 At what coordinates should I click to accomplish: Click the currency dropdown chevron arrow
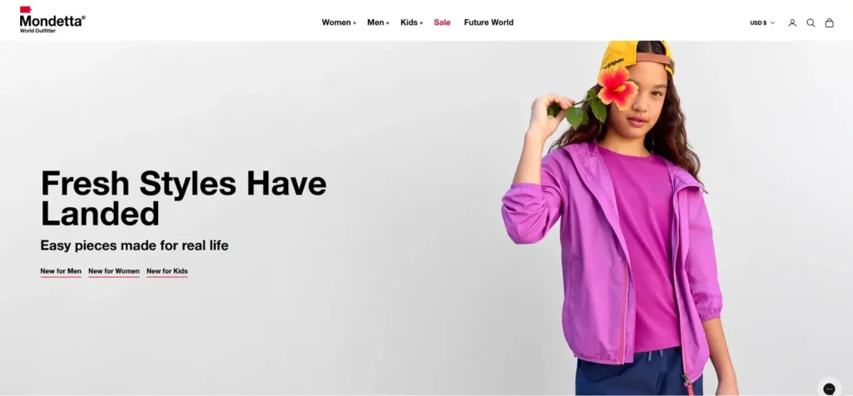(772, 22)
